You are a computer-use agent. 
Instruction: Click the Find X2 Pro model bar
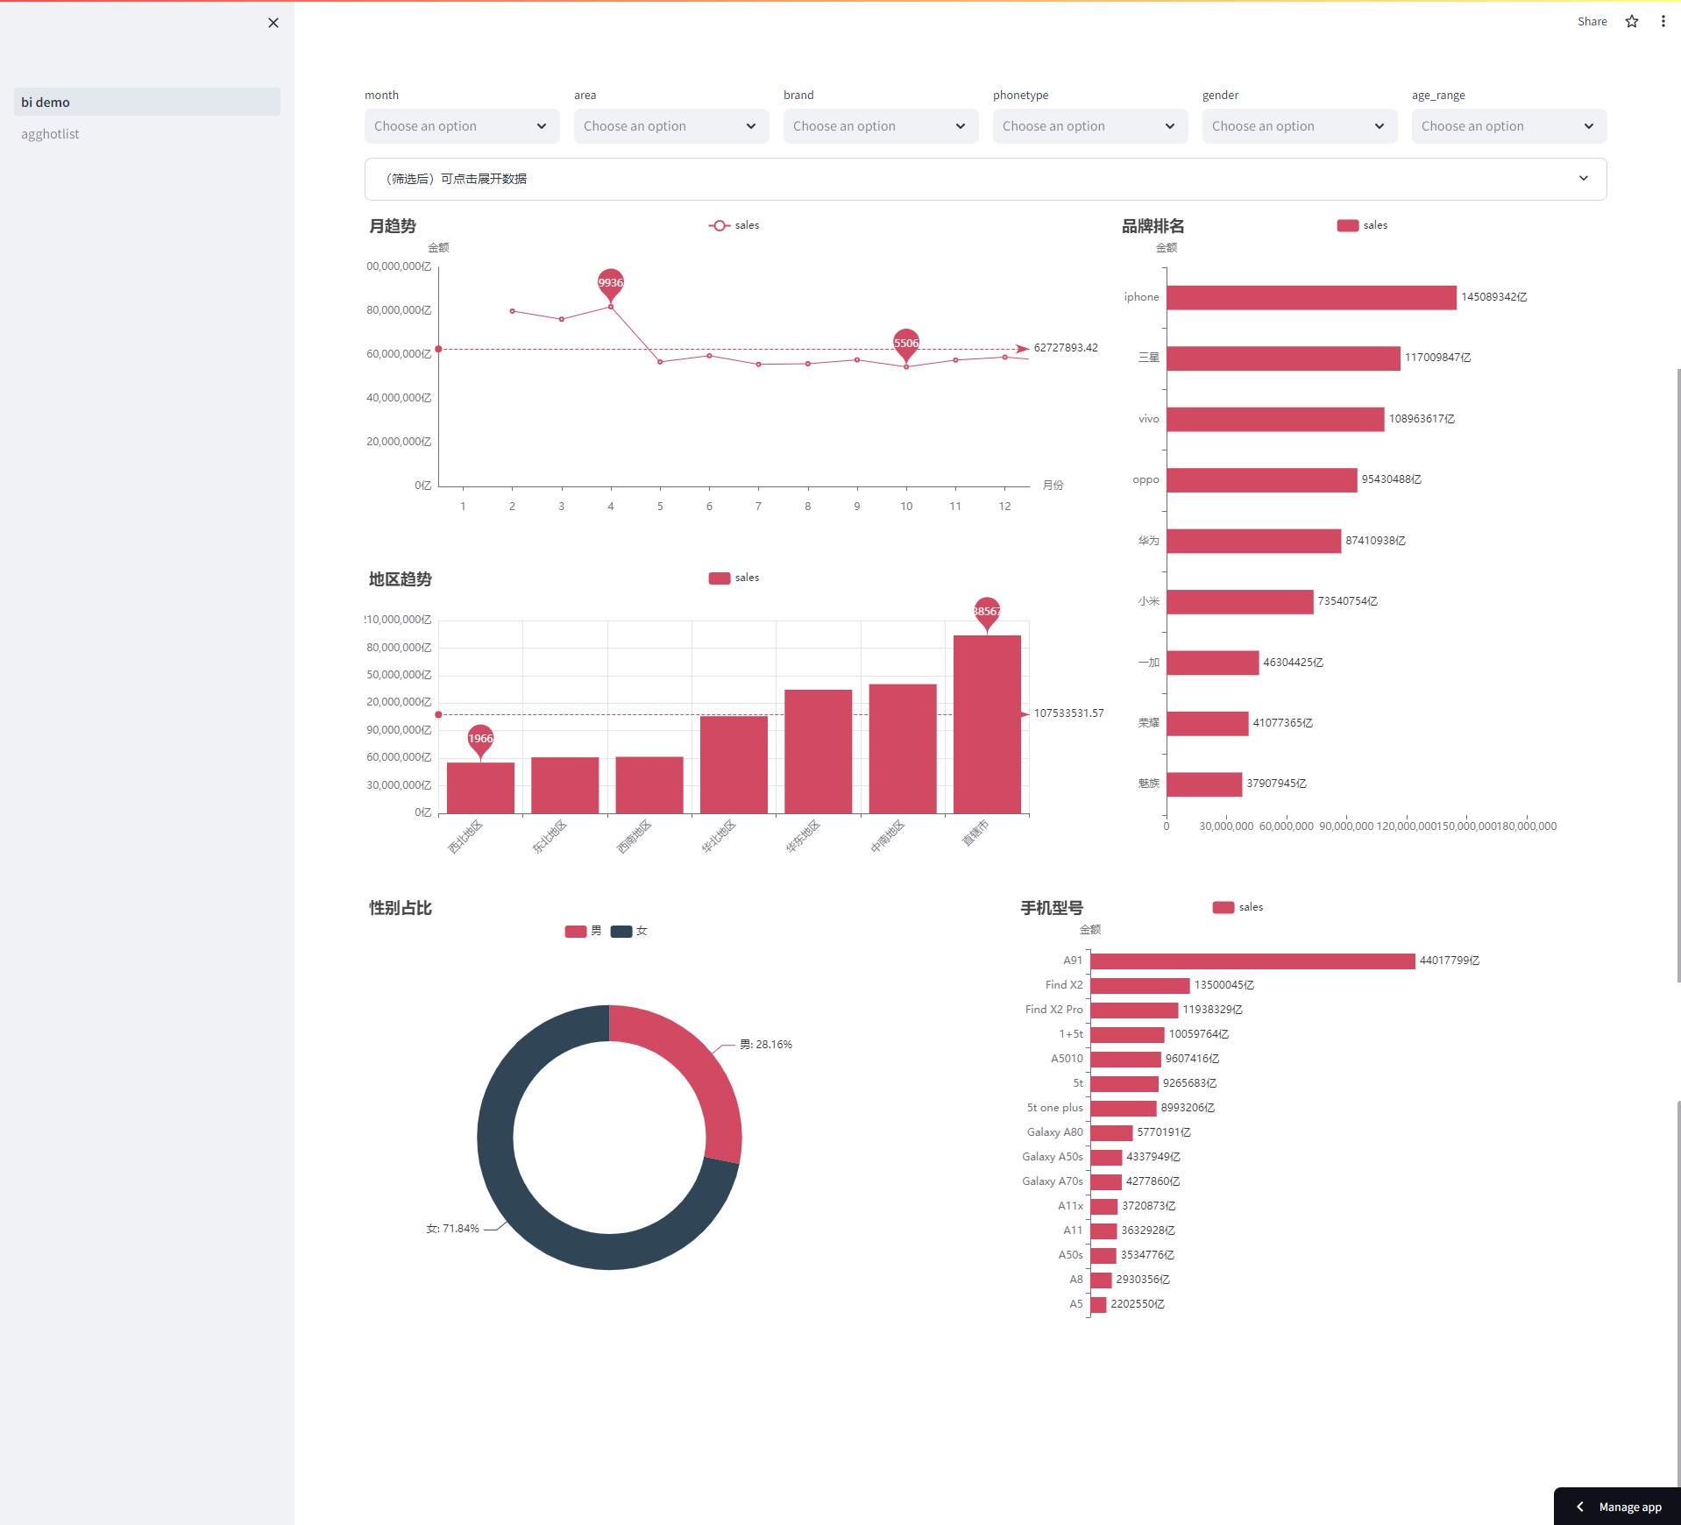(x=1134, y=1010)
